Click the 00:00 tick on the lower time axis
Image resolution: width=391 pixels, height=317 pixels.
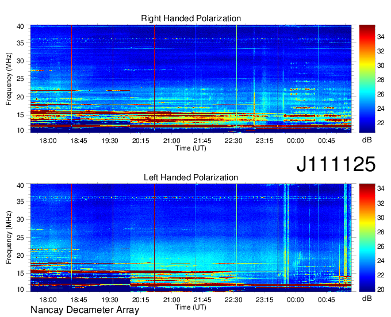coord(295,300)
